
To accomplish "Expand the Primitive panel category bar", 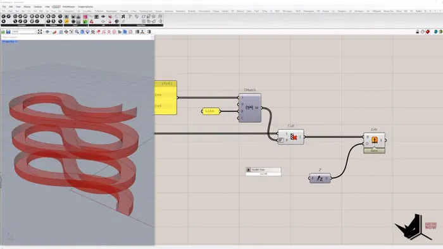I will click(x=54, y=25).
